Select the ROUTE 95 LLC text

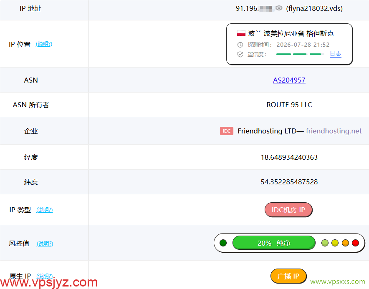289,105
